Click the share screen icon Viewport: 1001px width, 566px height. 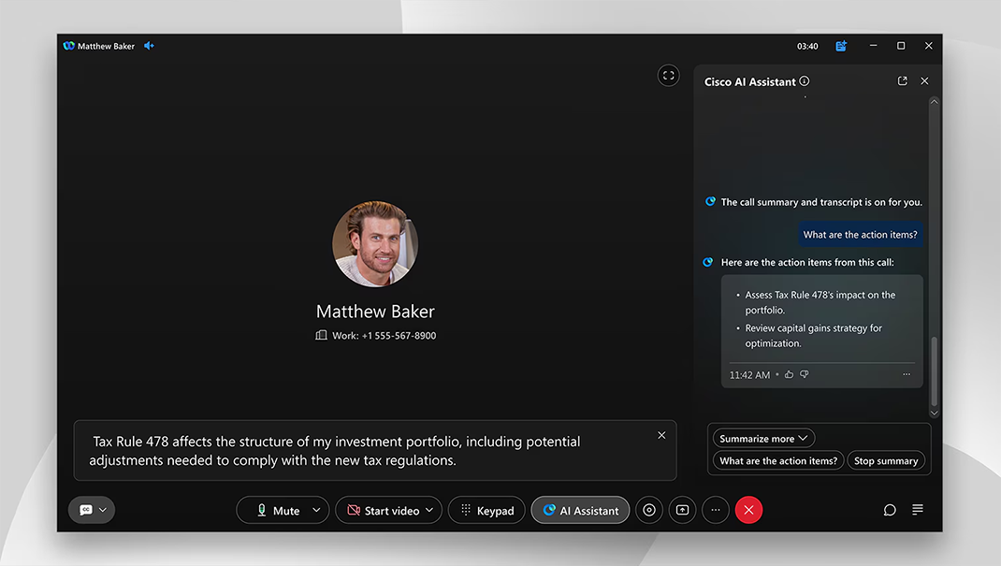pyautogui.click(x=682, y=510)
